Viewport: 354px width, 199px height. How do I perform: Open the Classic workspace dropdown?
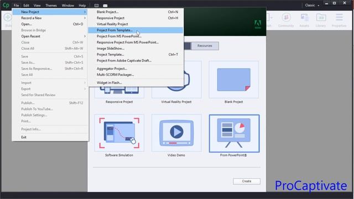(x=312, y=5)
